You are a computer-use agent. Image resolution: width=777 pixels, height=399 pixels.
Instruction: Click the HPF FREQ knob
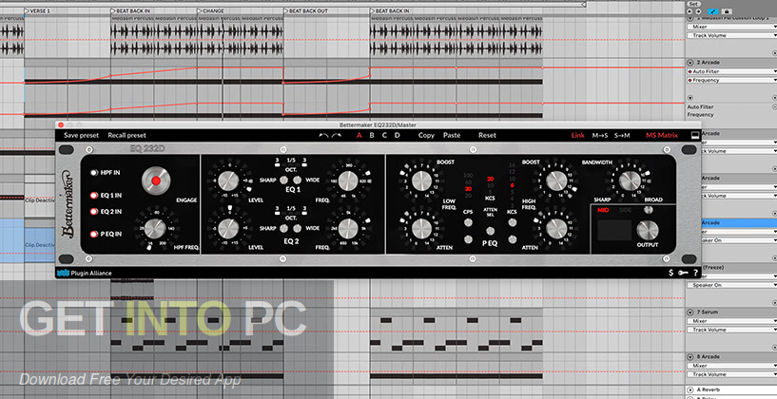155,229
